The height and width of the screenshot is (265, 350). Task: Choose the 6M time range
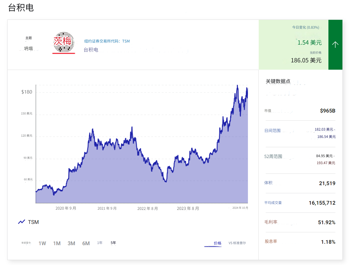coord(86,243)
